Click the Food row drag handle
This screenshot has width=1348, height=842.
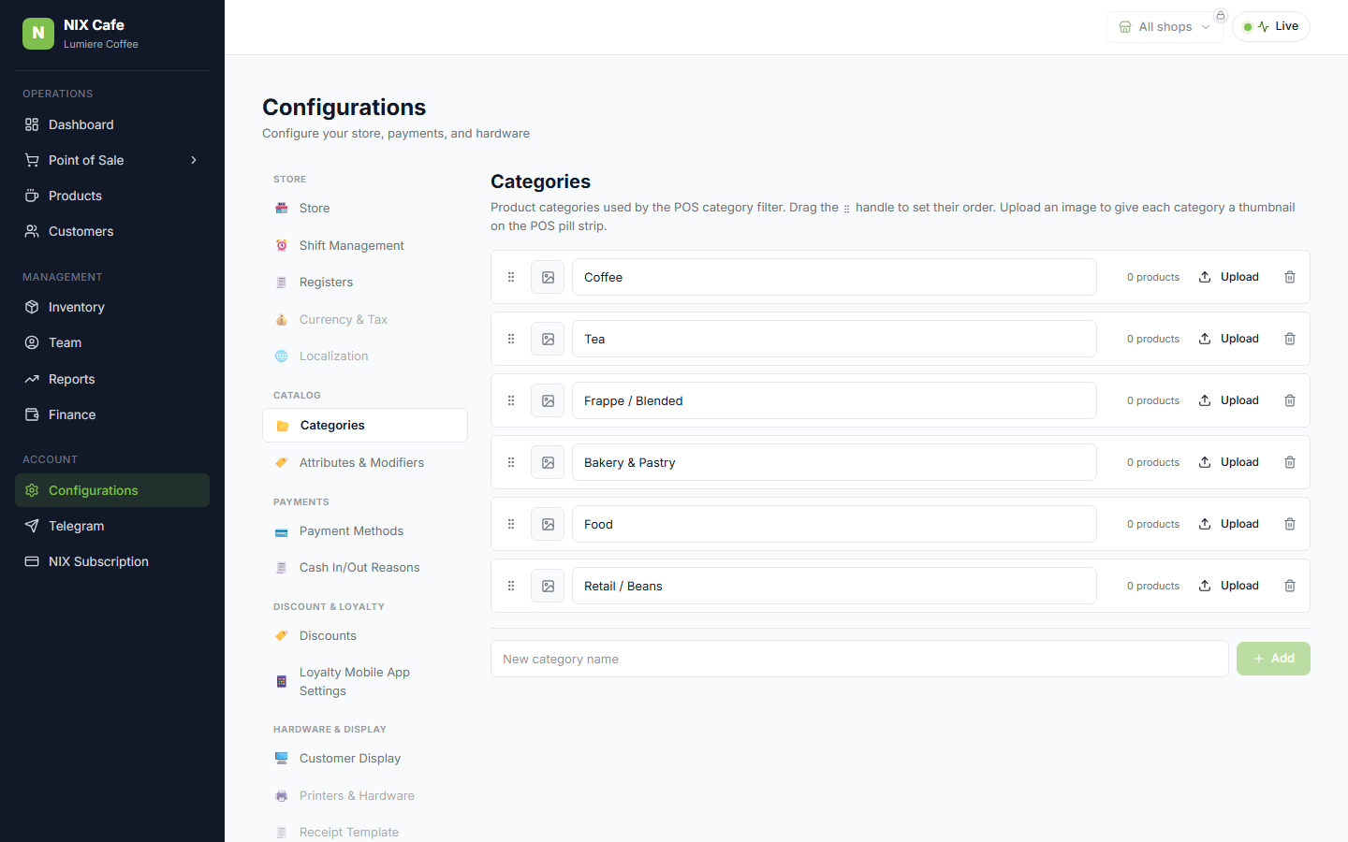click(x=511, y=524)
